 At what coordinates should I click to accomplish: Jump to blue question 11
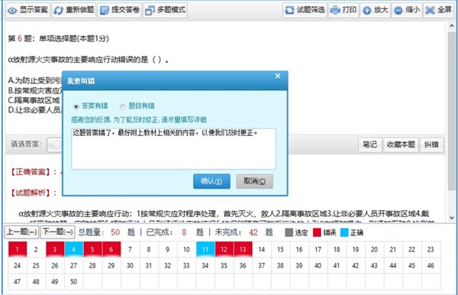coord(205,249)
